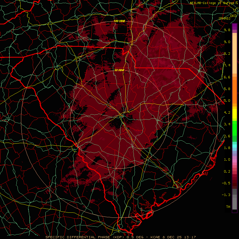This screenshot has height=239, width=239.
Task: Click the 5.8 legend value
Action: click(x=227, y=89)
